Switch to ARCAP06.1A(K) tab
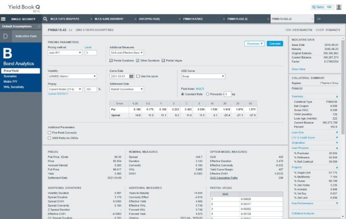 coord(150,19)
